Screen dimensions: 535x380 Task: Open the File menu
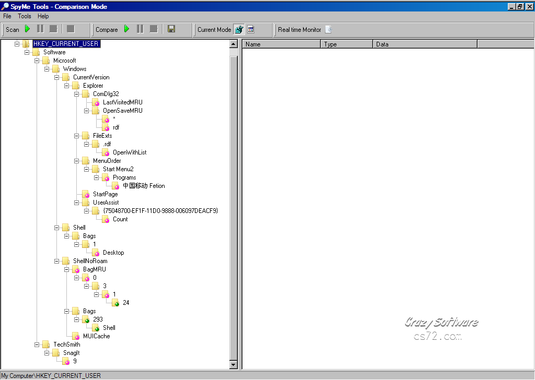pyautogui.click(x=7, y=16)
